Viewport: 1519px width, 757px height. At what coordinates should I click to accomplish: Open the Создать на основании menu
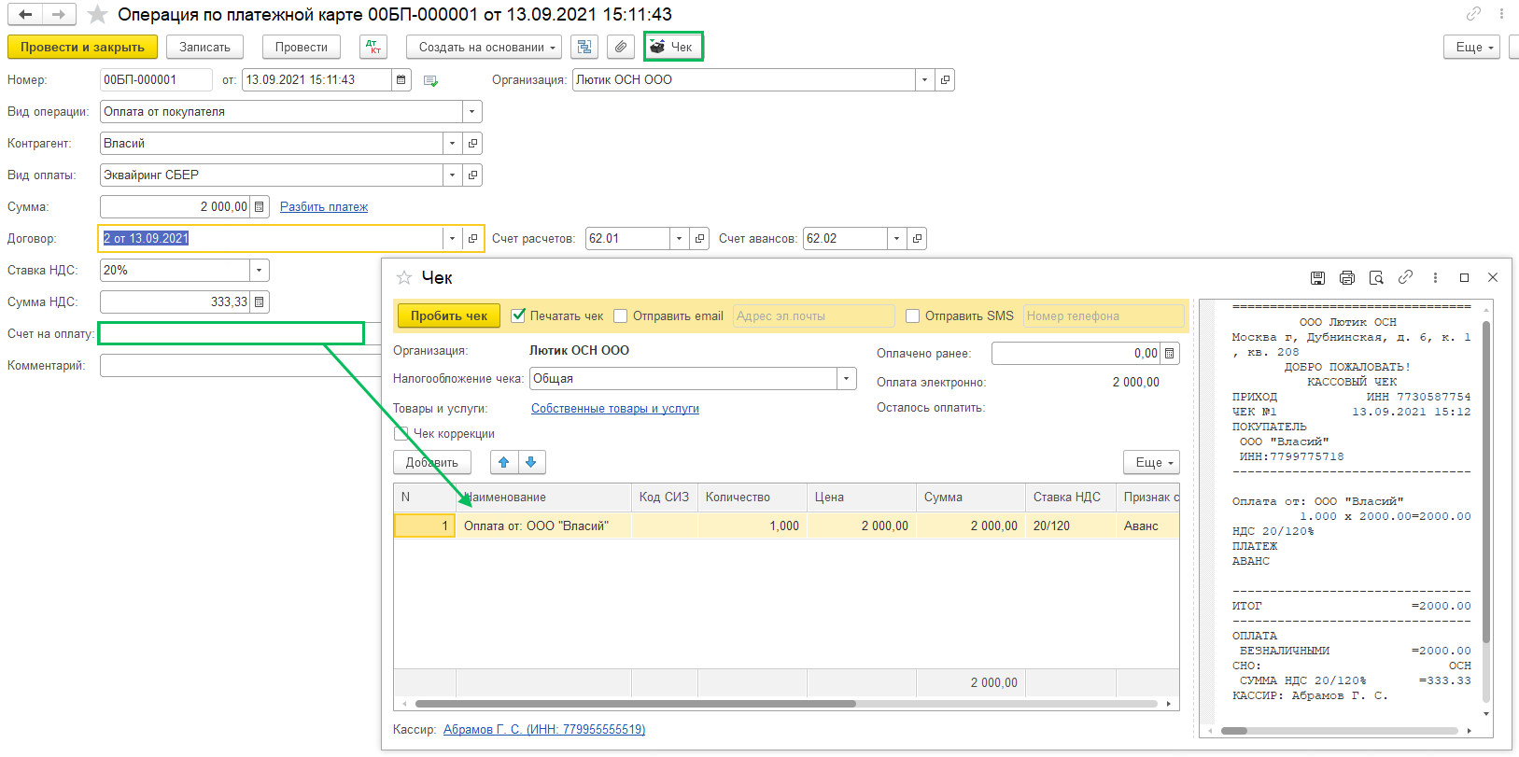(x=485, y=47)
